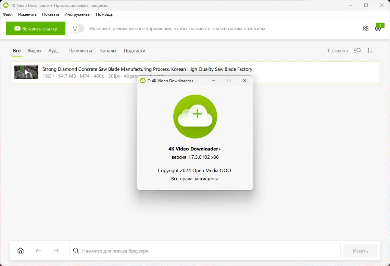390x266 pixels.
Task: Click the версия 1.7.3.0102 x86 text
Action: pos(195,157)
